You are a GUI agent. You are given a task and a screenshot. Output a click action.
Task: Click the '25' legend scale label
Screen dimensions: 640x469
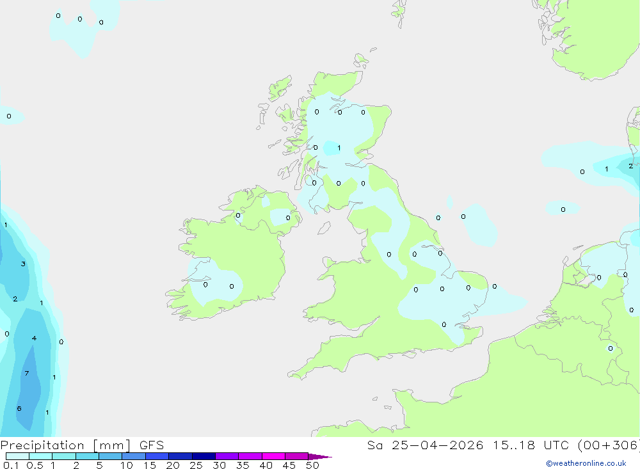(x=196, y=465)
